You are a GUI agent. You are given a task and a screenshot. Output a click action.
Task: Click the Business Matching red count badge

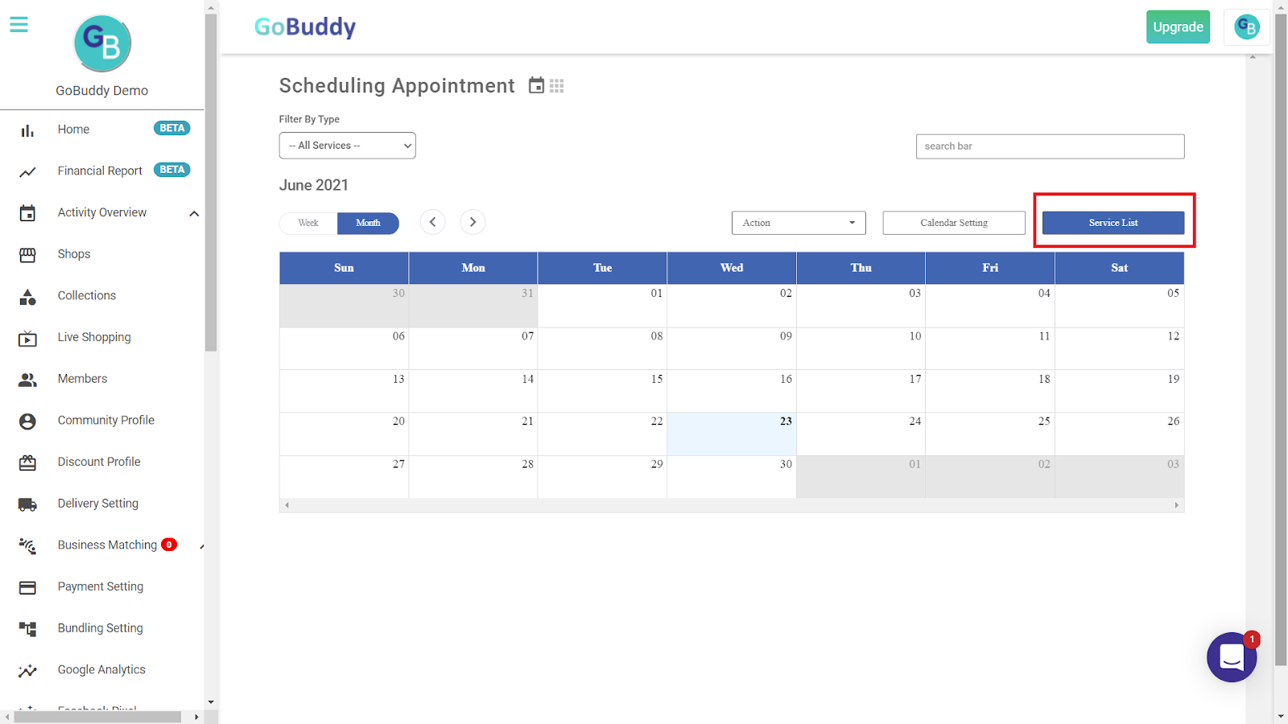(169, 545)
